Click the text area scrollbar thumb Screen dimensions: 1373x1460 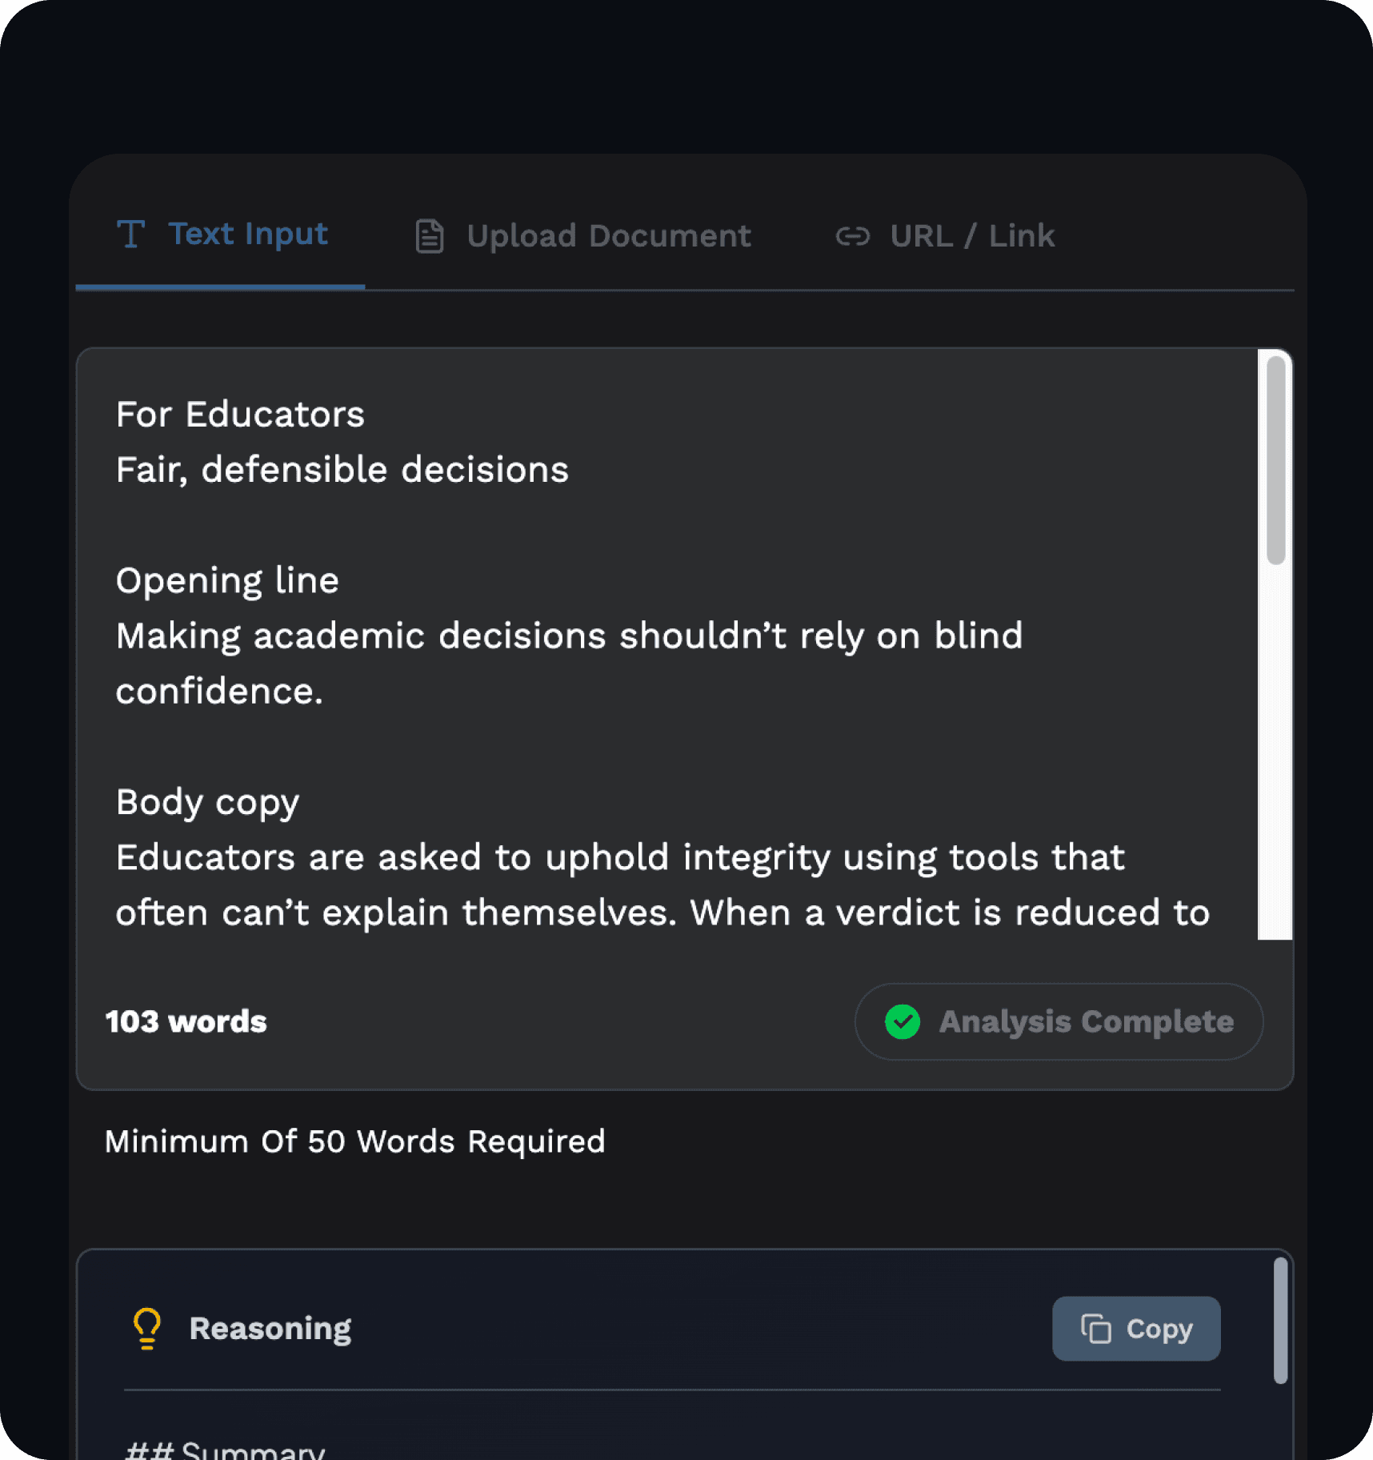(1276, 460)
